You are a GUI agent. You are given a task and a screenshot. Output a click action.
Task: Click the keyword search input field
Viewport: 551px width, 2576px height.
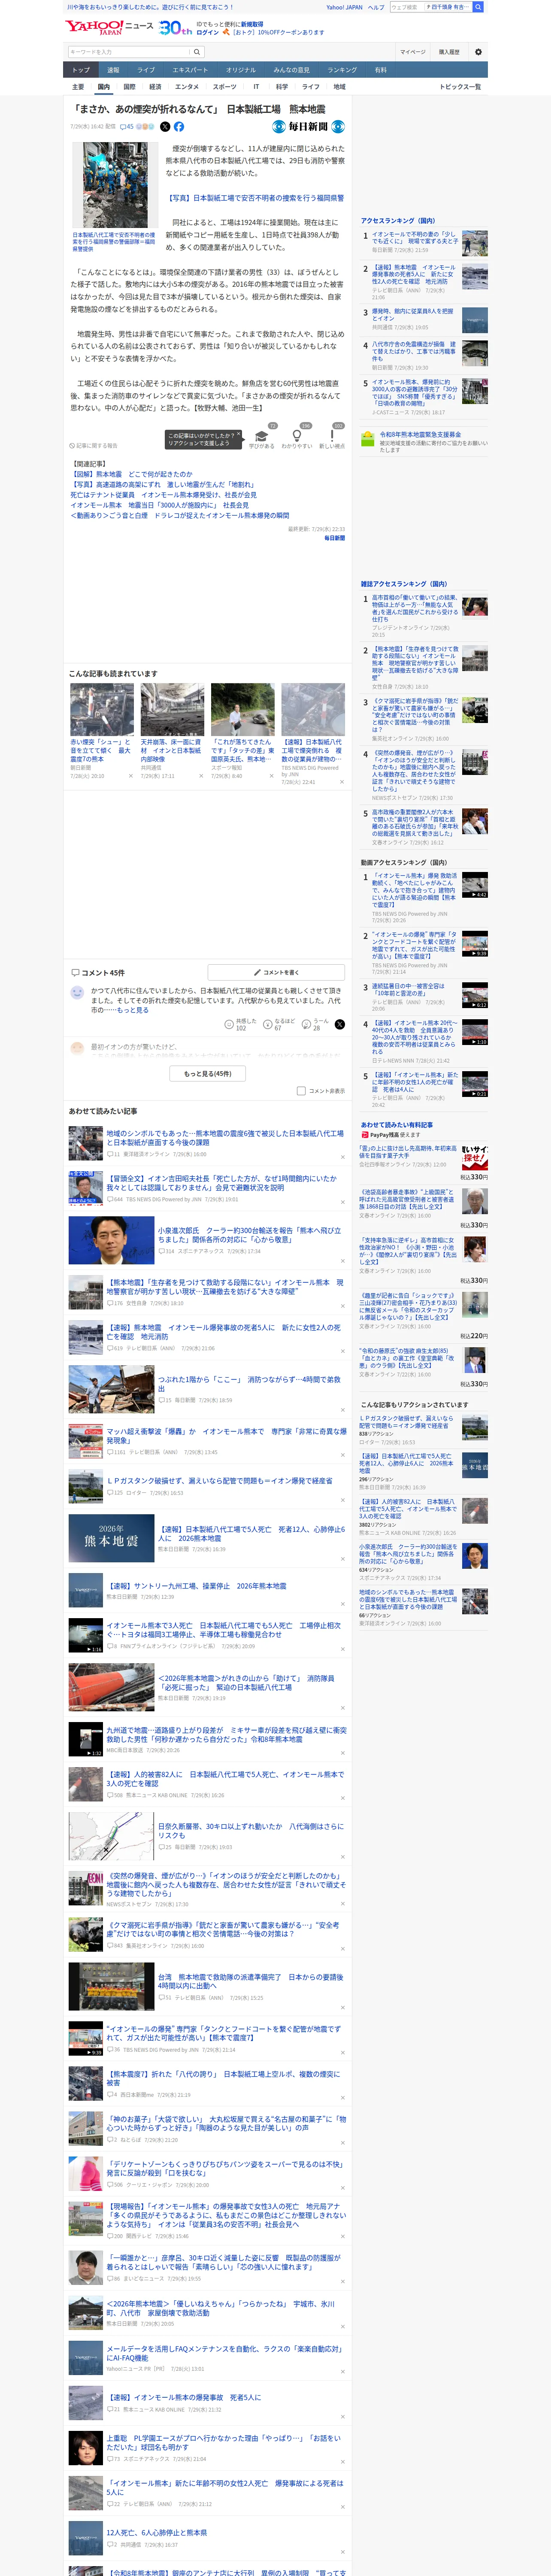coord(129,52)
